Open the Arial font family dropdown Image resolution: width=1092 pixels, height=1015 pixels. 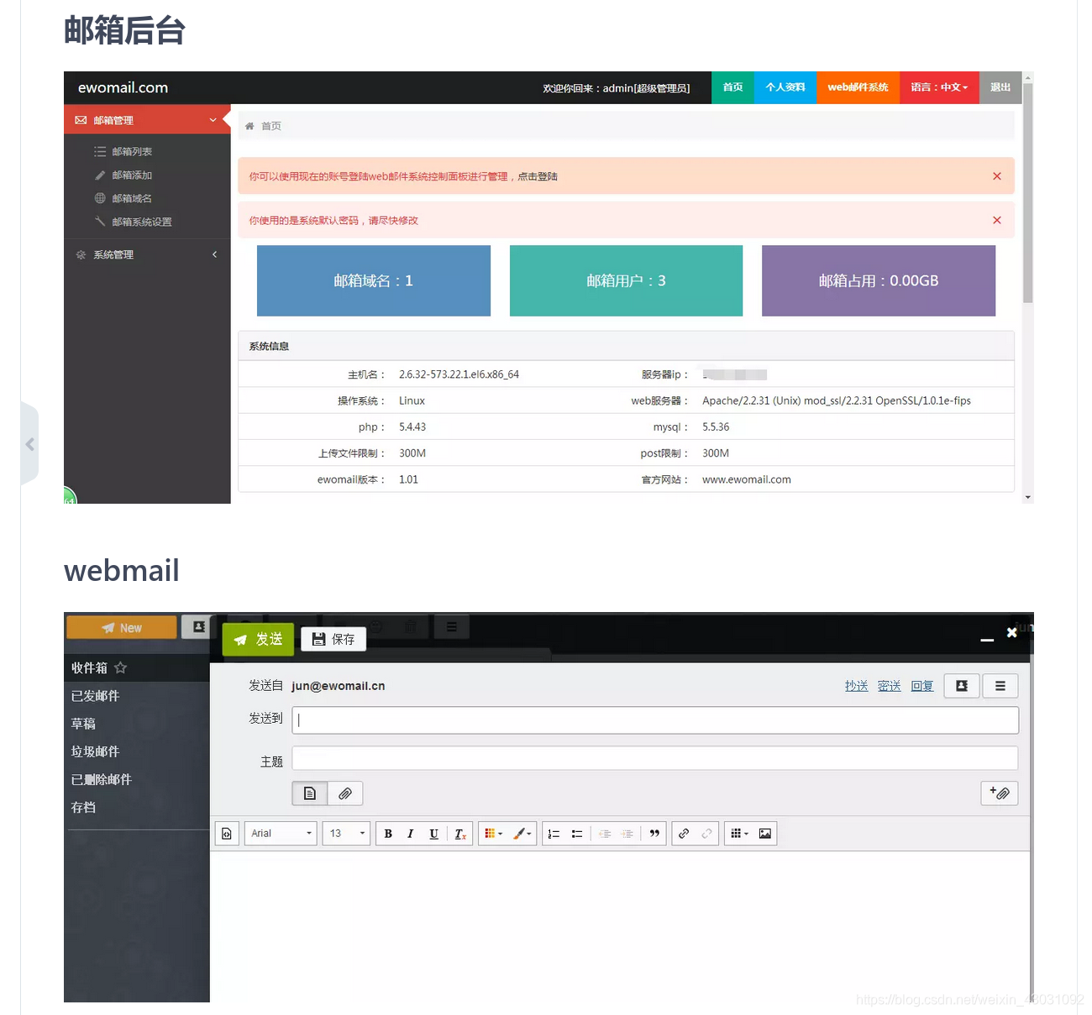tap(280, 833)
